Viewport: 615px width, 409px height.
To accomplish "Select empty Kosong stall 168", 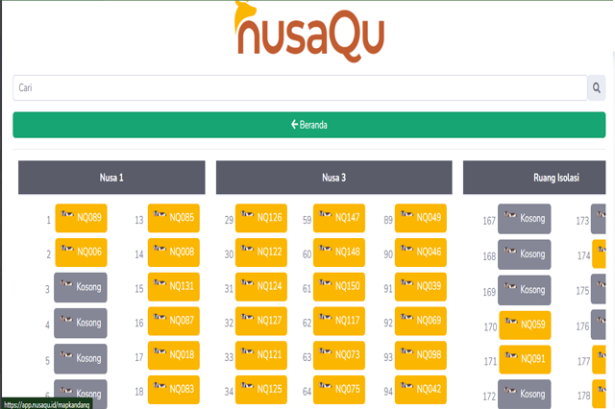I will pyautogui.click(x=525, y=254).
